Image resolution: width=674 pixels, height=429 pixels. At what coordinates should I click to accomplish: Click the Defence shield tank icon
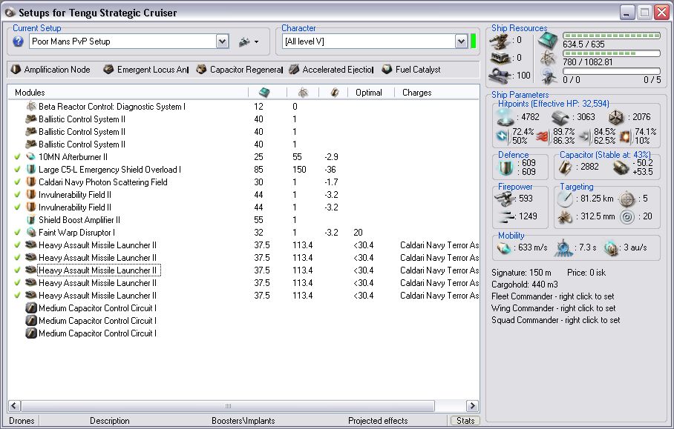[506, 167]
